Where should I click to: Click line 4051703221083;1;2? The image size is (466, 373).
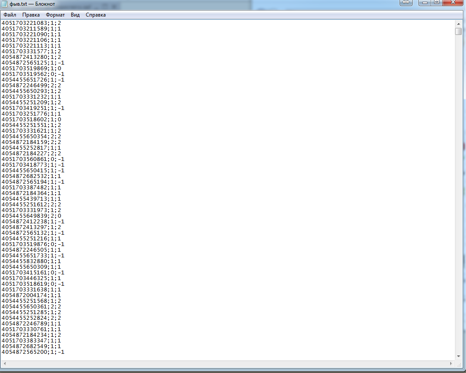pyautogui.click(x=31, y=23)
